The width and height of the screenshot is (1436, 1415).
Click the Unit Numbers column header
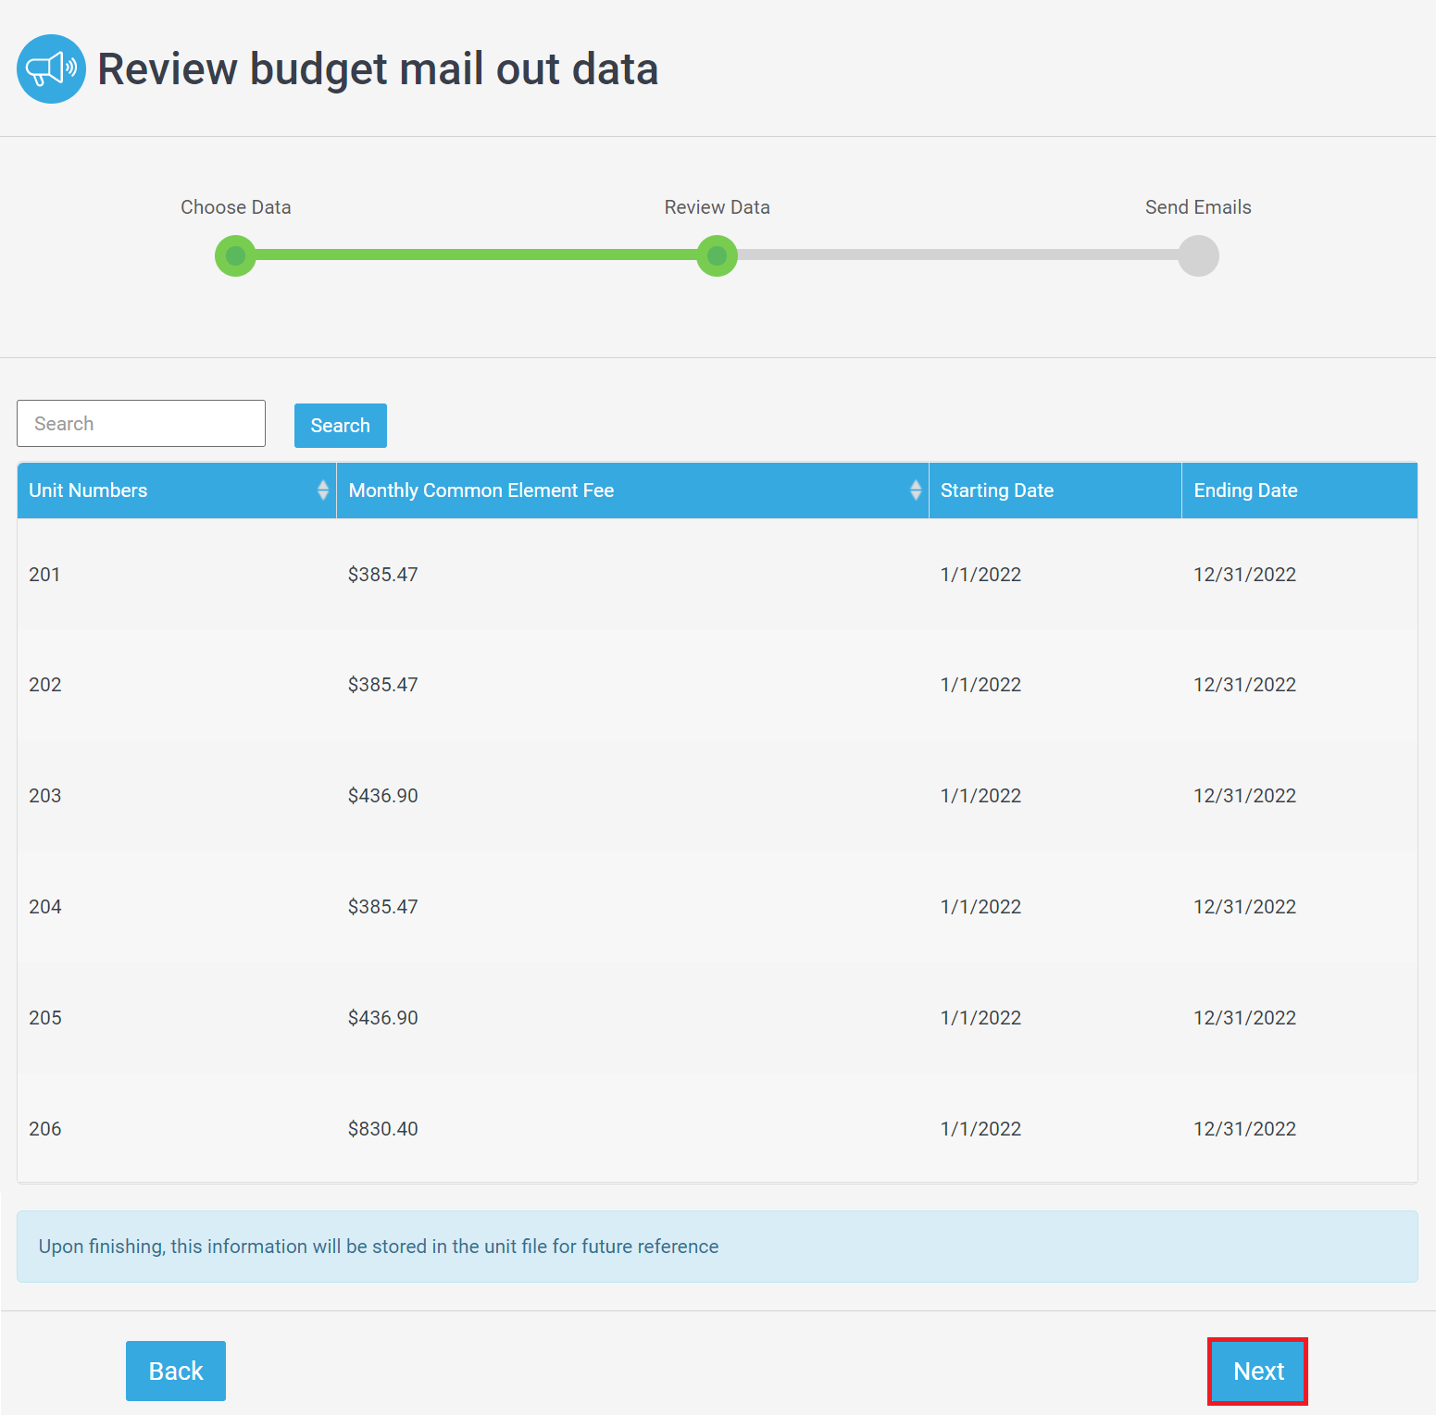[177, 490]
